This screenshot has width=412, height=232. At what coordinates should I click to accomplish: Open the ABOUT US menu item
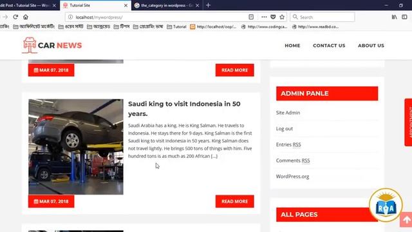[371, 46]
